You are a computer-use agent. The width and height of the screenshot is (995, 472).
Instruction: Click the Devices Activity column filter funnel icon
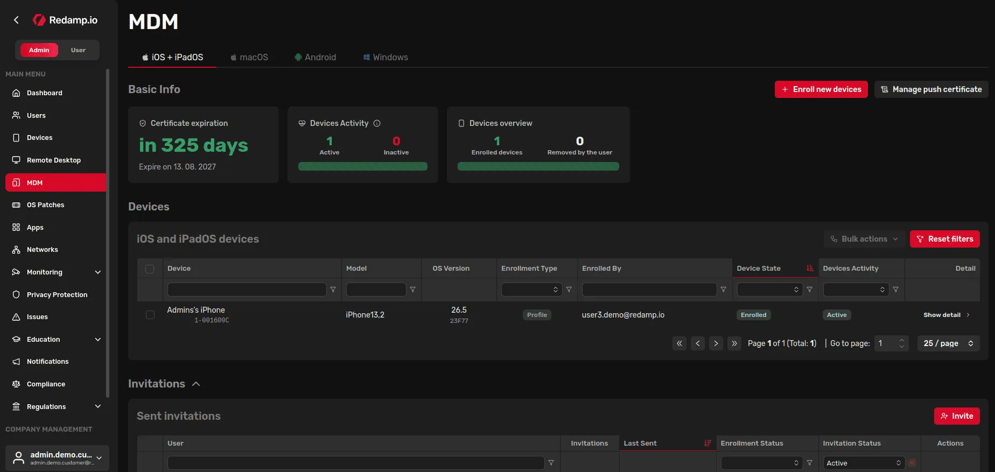(x=896, y=290)
